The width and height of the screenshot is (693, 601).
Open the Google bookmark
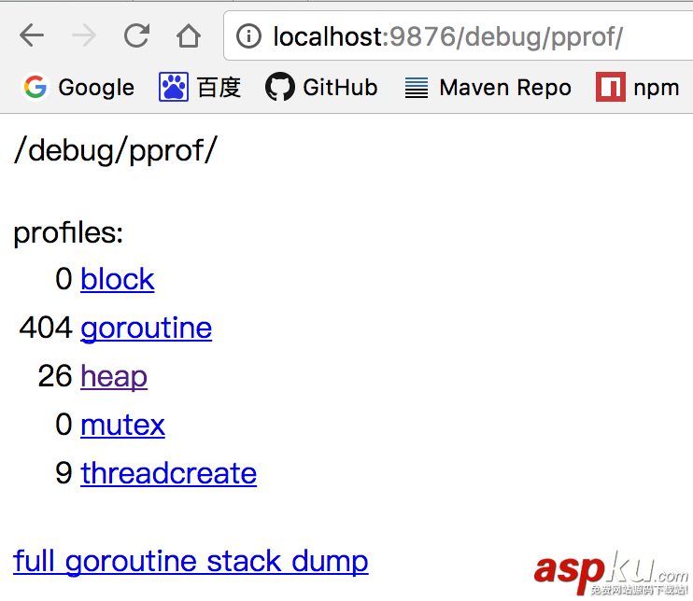pos(79,88)
